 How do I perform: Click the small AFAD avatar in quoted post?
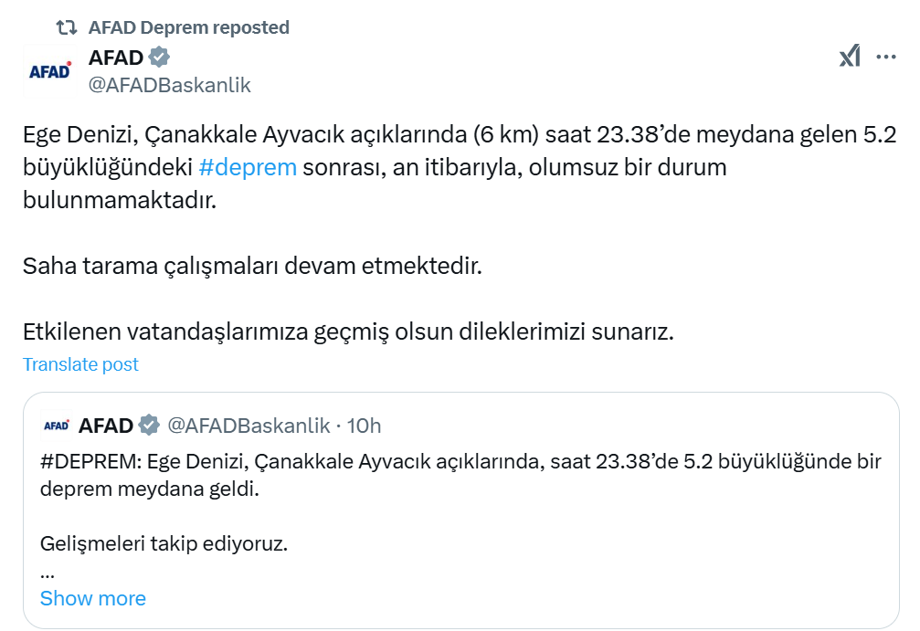tap(57, 425)
